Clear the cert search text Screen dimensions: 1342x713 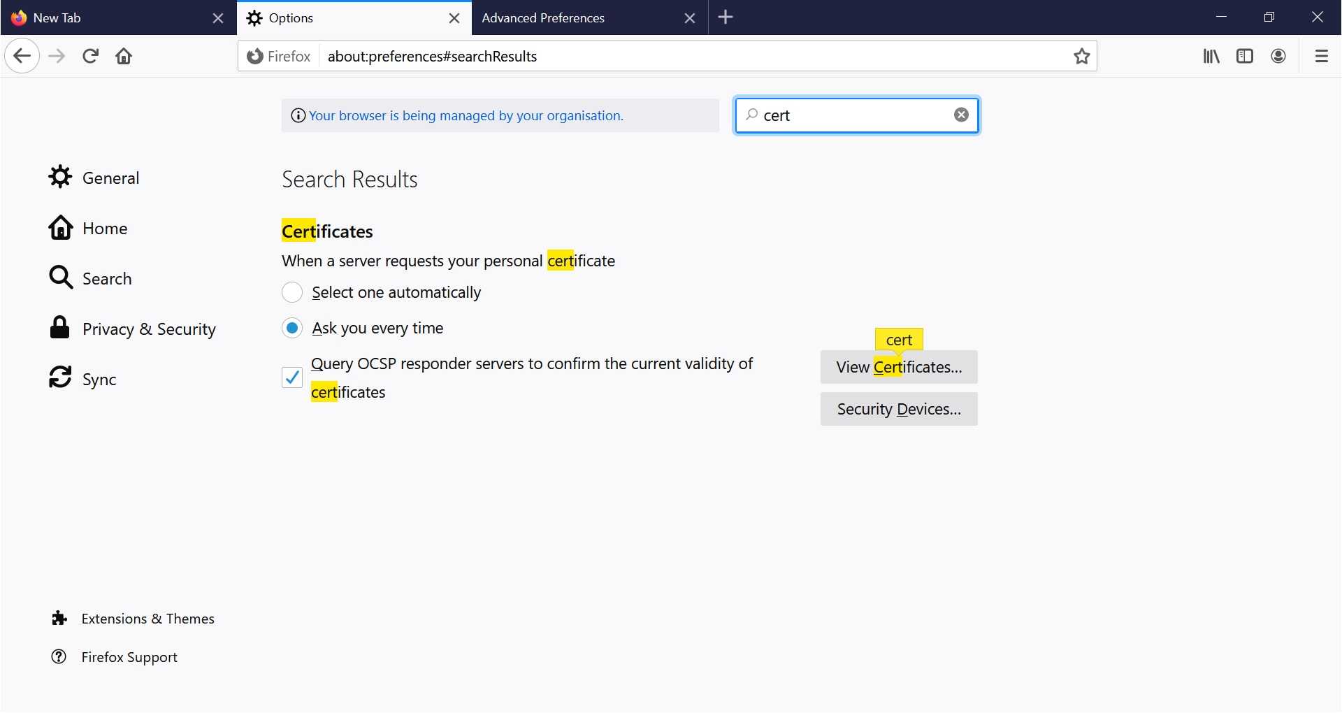tap(962, 115)
